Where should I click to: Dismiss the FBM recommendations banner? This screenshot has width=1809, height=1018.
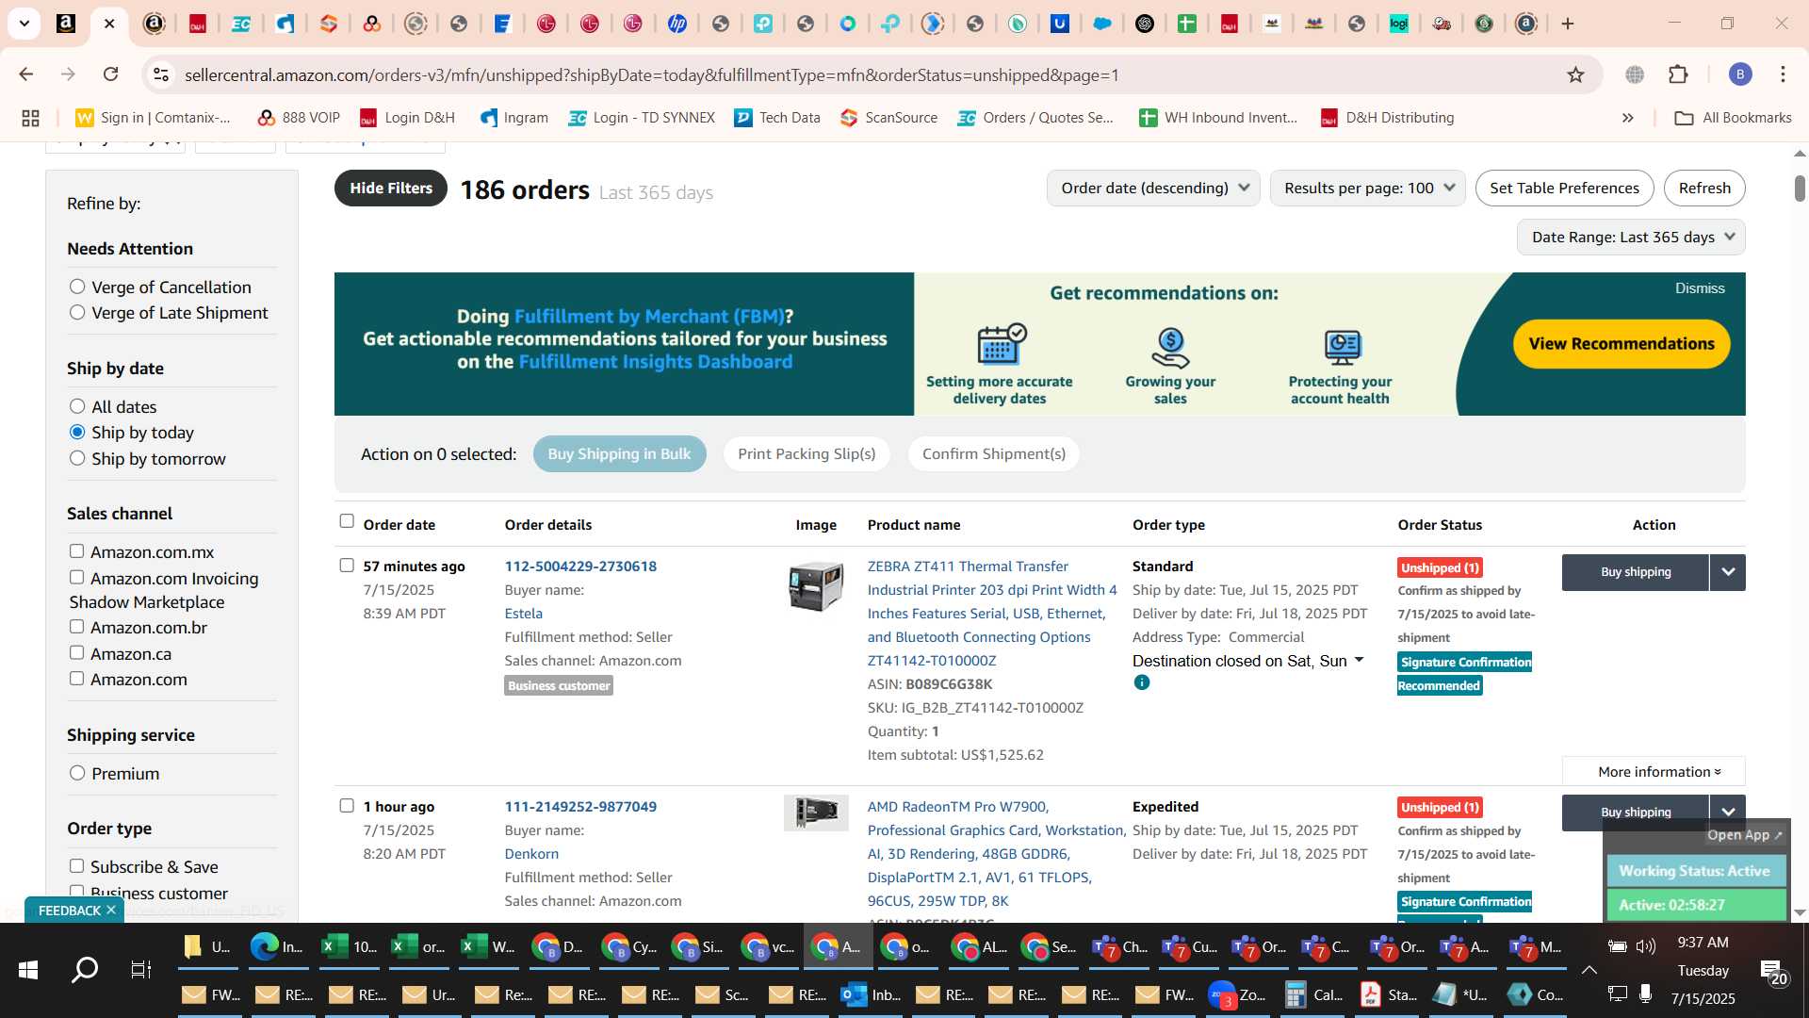pos(1700,288)
